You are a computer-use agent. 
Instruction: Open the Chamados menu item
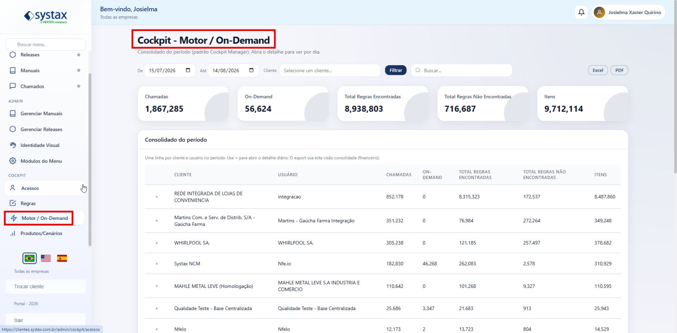(45, 86)
